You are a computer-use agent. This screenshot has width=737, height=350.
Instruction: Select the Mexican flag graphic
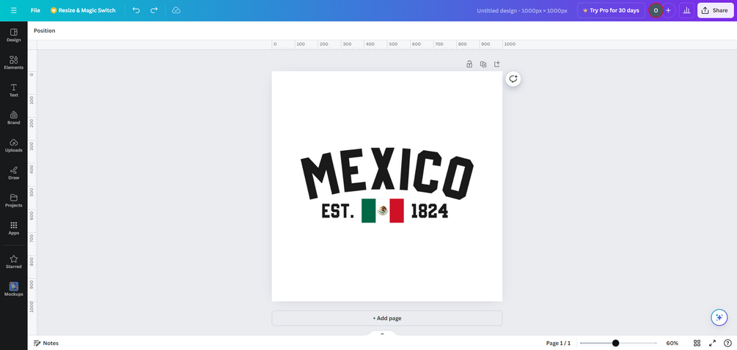point(383,211)
